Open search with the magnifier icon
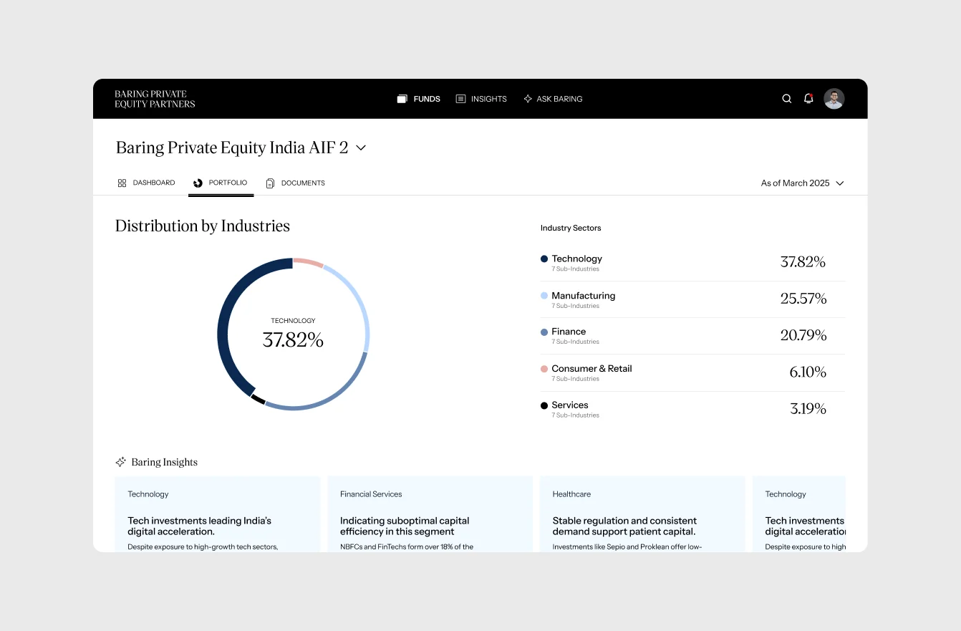 [786, 99]
